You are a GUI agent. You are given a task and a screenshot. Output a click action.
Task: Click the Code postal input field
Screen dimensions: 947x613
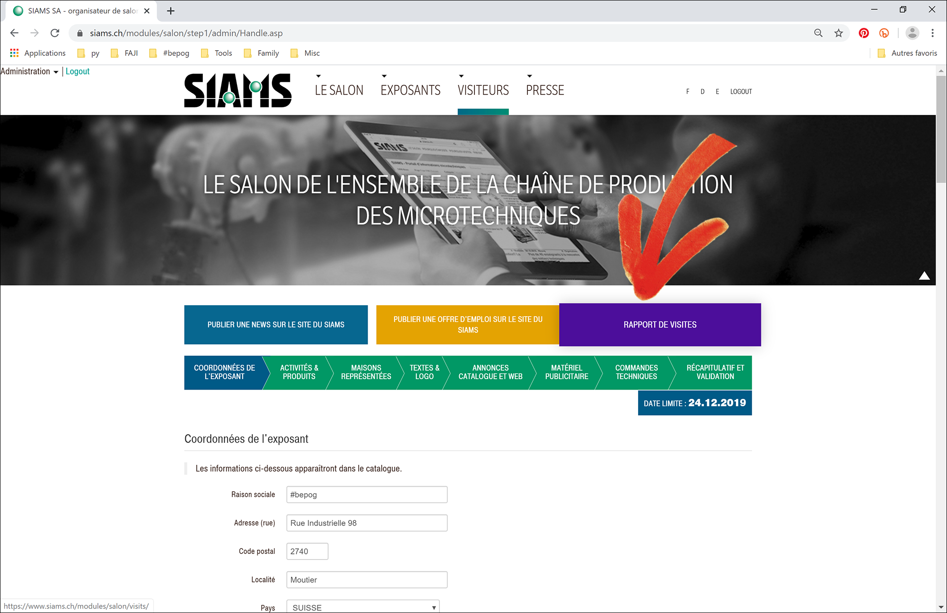point(307,551)
